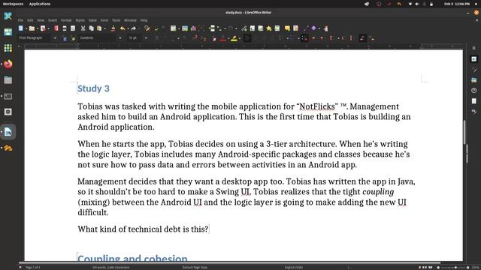The image size is (481, 270).
Task: Click inside the paragraph style name field
Action: point(35,38)
